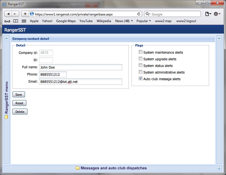The width and height of the screenshot is (226, 175).
Task: Open the Reading List glasses icon
Action: [x=7, y=21]
